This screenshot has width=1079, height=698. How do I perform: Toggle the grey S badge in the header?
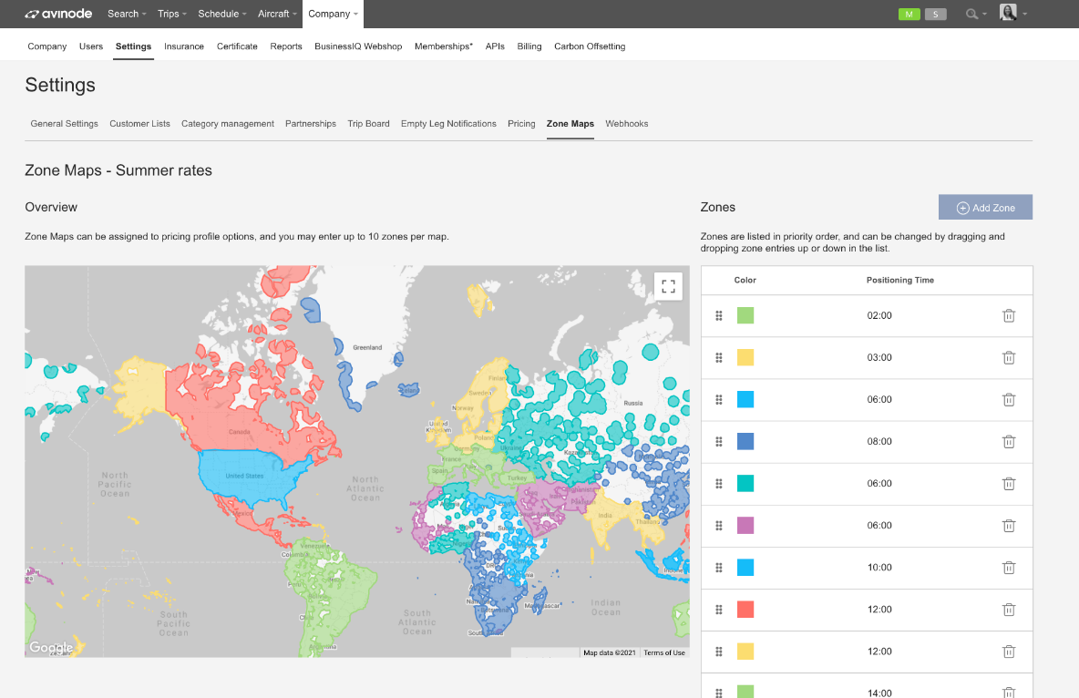point(935,14)
